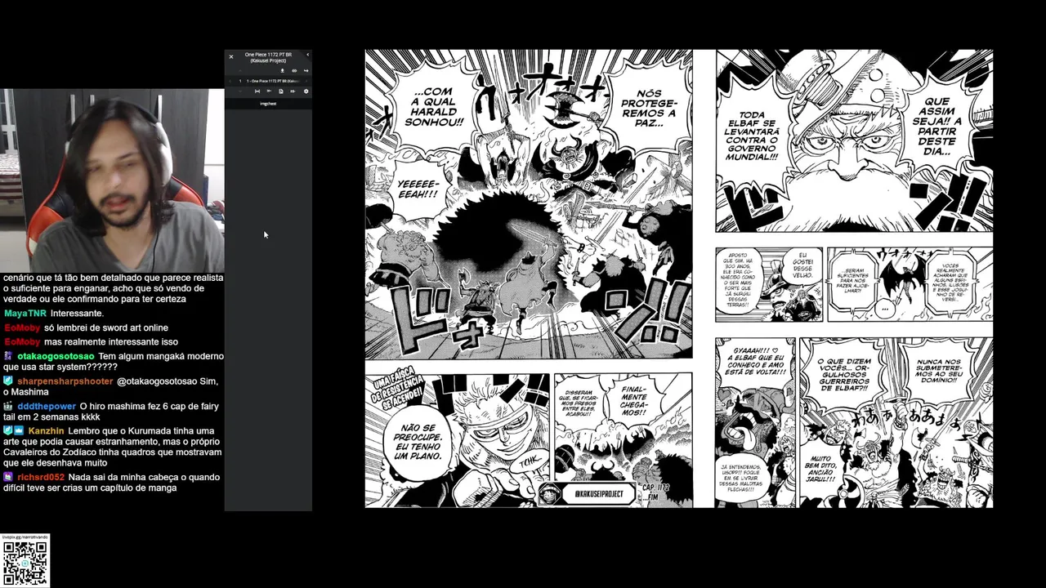Click the share arrow icon in sidebar
The height and width of the screenshot is (588, 1046).
point(306,71)
